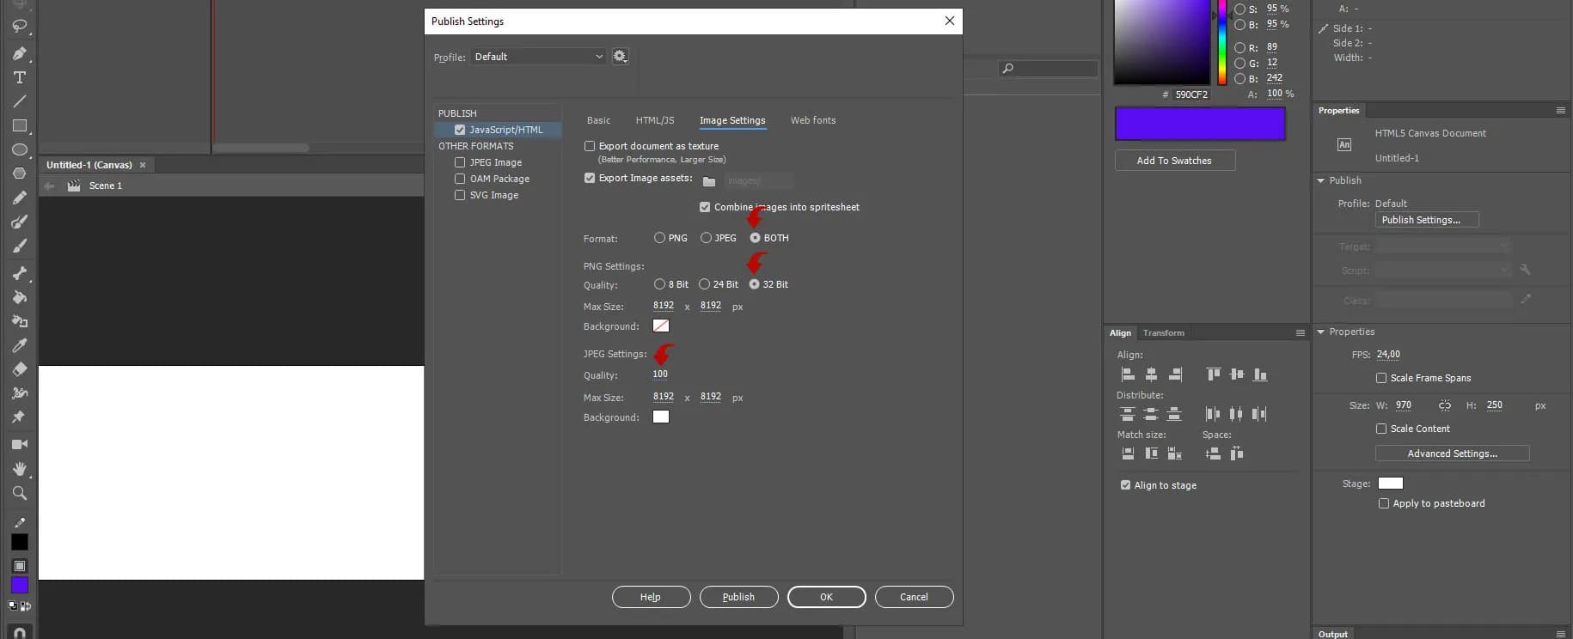
Task: Click the Publish button in dialog
Action: (x=738, y=597)
